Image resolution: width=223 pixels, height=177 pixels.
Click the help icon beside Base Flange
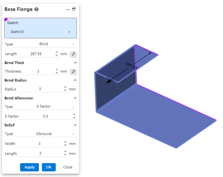(37, 9)
